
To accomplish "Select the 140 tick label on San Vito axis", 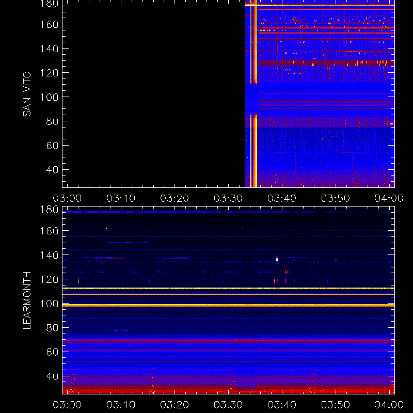I will click(x=49, y=49).
